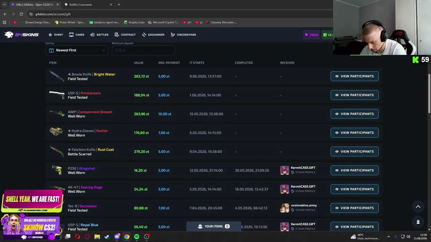Click the Flashskins 'Shell Yeah' banner
Viewport: 431px width, 242px height.
click(32, 201)
